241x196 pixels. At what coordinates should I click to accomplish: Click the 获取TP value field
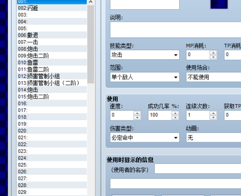(x=233, y=115)
